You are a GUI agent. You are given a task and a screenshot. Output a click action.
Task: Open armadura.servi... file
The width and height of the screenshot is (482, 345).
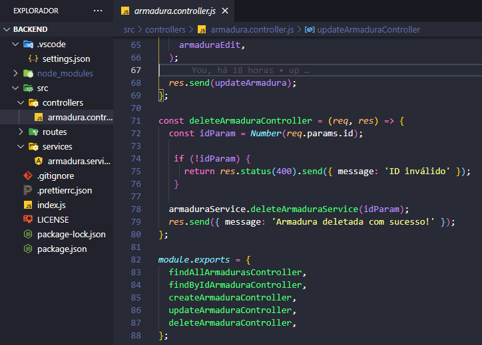click(x=79, y=161)
